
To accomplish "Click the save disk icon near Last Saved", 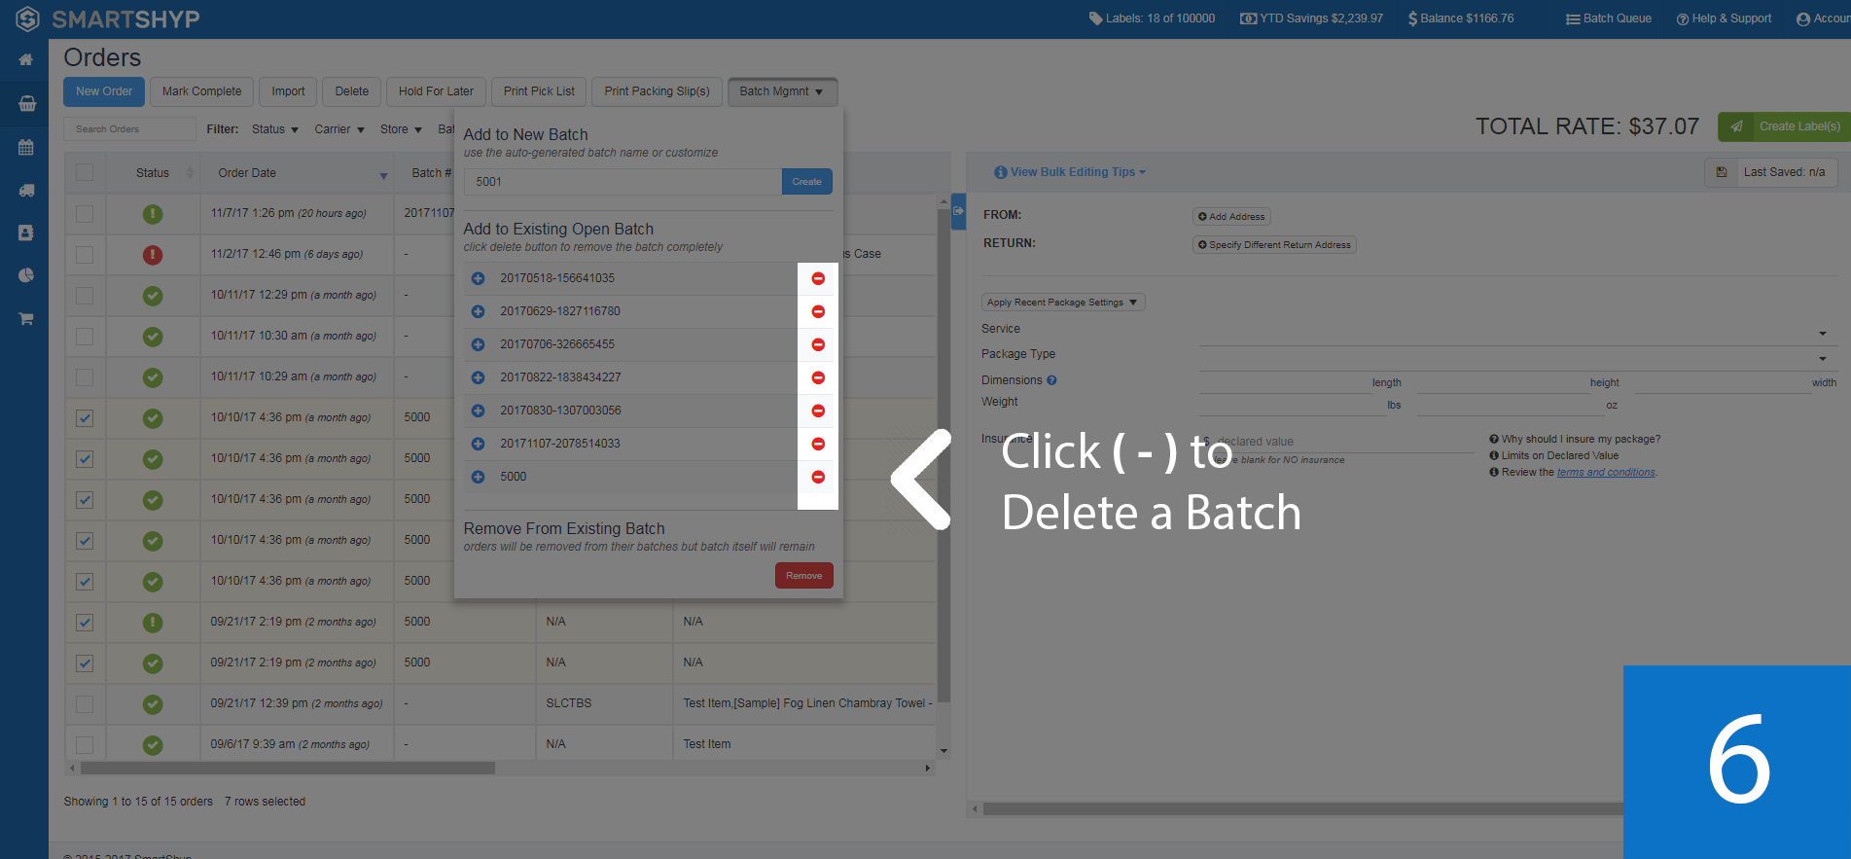I will 1722,172.
